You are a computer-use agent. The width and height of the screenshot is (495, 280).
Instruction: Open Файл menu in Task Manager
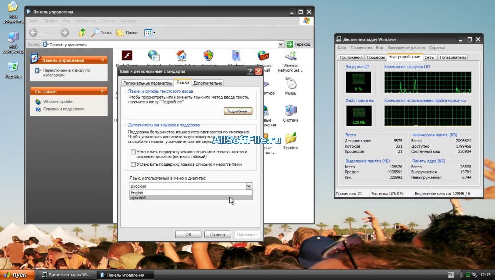342,48
